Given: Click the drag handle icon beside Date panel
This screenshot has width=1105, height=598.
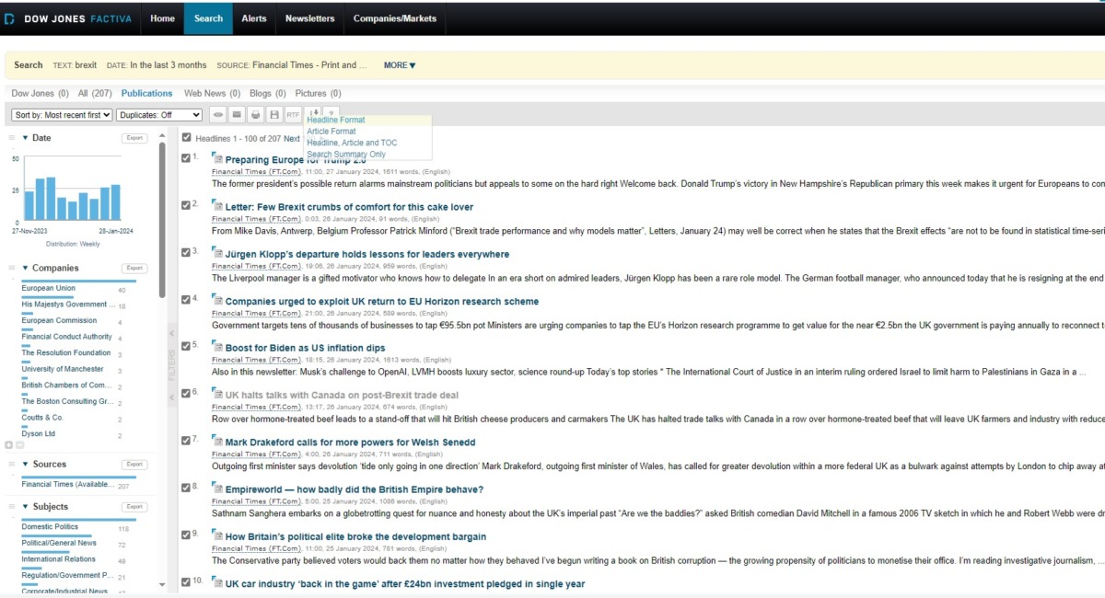Looking at the screenshot, I should coord(11,138).
